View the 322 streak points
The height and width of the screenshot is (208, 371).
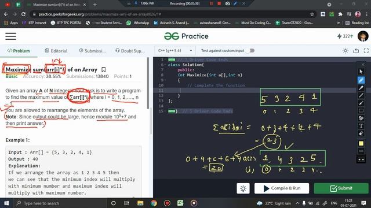click(x=345, y=36)
